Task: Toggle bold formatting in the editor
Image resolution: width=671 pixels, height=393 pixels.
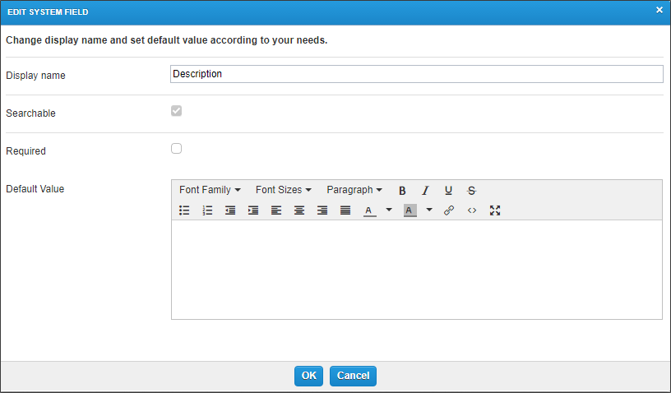Action: click(x=402, y=190)
